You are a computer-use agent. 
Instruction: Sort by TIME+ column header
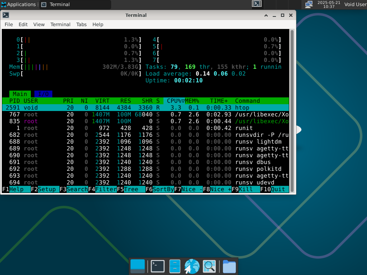tap(219, 101)
